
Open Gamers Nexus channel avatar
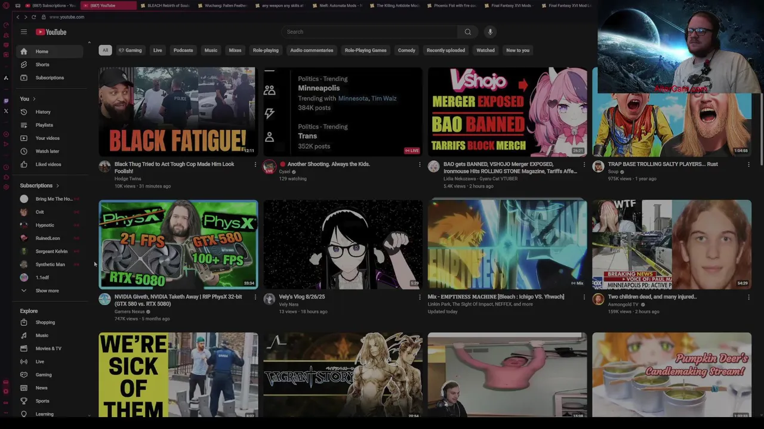click(x=104, y=299)
